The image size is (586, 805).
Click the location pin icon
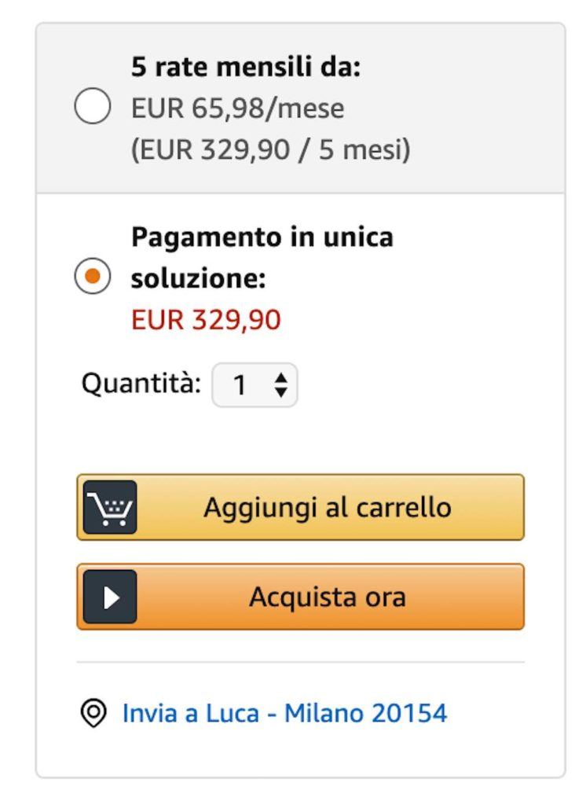pyautogui.click(x=94, y=714)
